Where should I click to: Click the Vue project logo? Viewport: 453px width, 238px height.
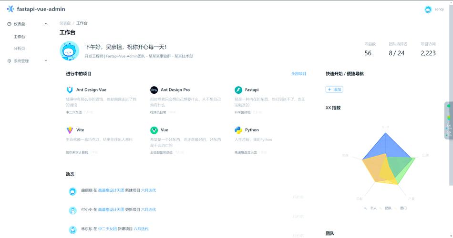154,130
